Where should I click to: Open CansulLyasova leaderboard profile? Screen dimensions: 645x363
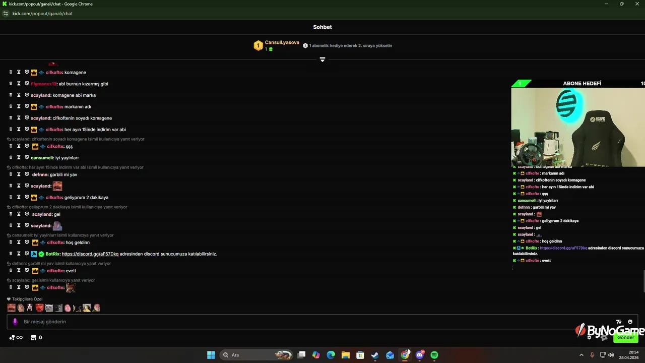(x=282, y=43)
